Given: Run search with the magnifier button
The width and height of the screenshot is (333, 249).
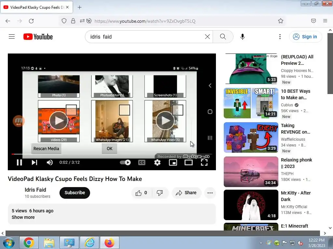Looking at the screenshot, I should pyautogui.click(x=223, y=37).
